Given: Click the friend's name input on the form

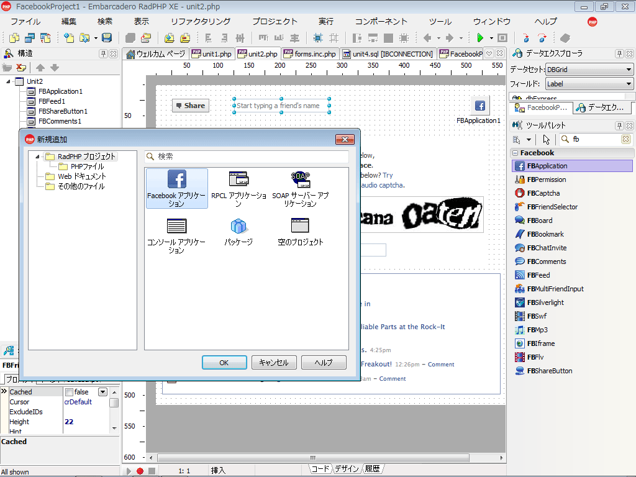Looking at the screenshot, I should point(281,106).
